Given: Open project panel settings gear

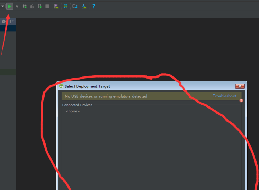Looking at the screenshot, I should coord(4,22).
